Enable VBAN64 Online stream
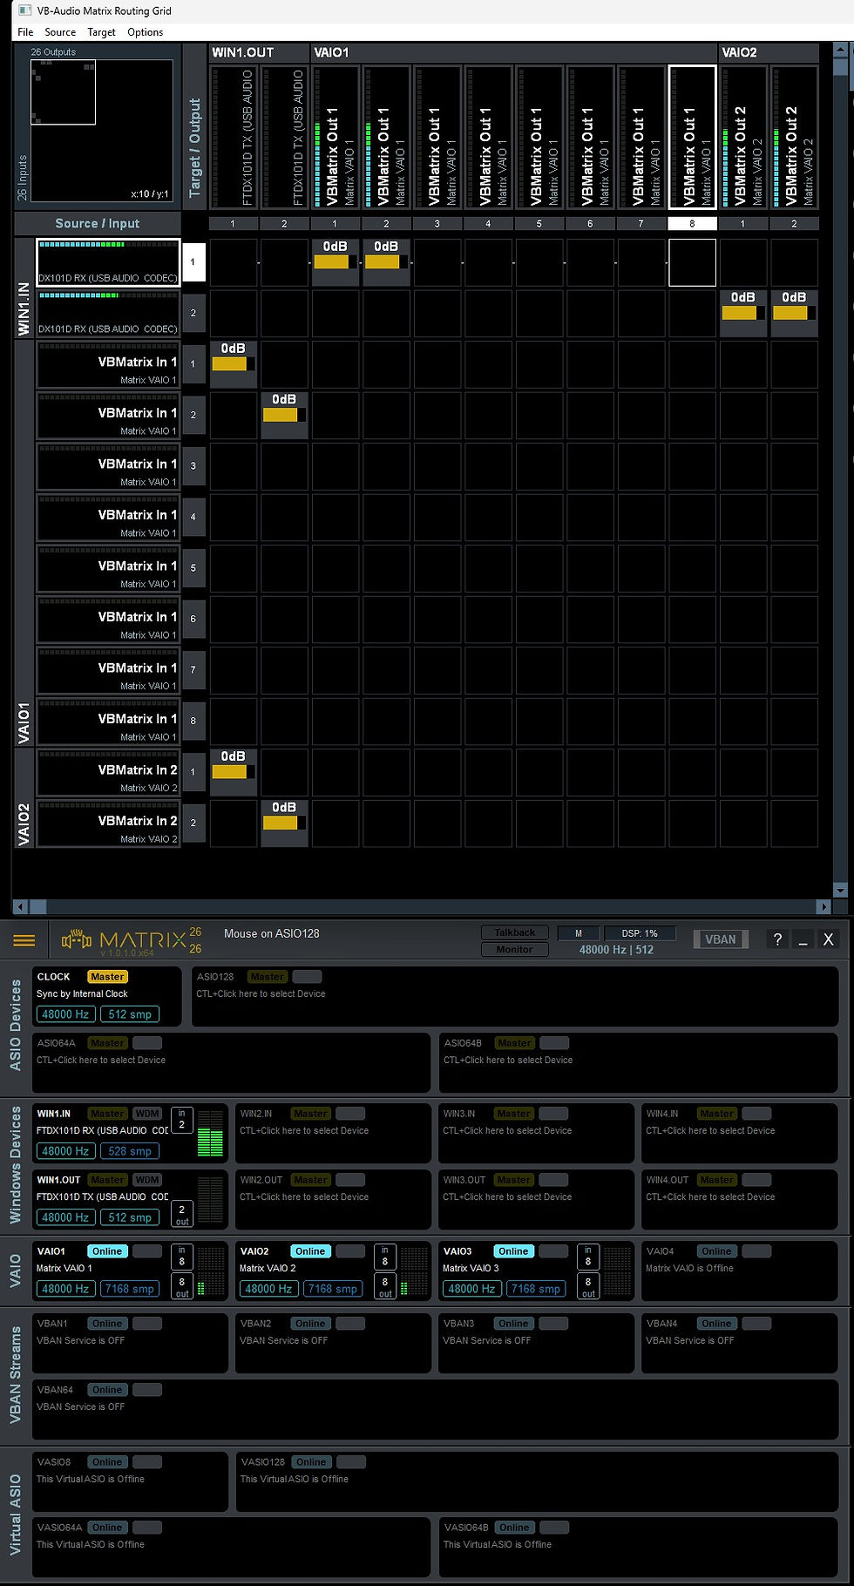Image resolution: width=854 pixels, height=1586 pixels. tap(107, 1390)
